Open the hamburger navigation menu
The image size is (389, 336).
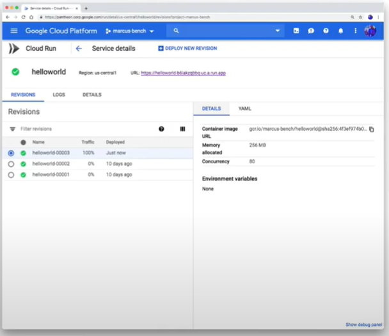14,31
